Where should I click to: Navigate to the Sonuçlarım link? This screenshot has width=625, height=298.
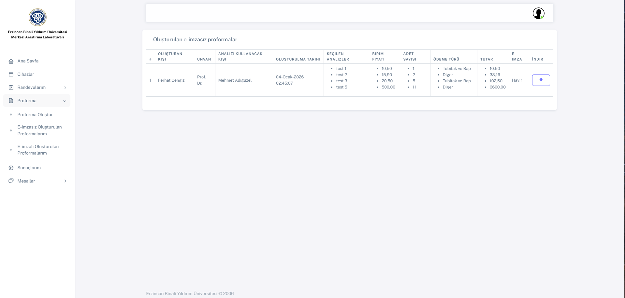click(29, 168)
